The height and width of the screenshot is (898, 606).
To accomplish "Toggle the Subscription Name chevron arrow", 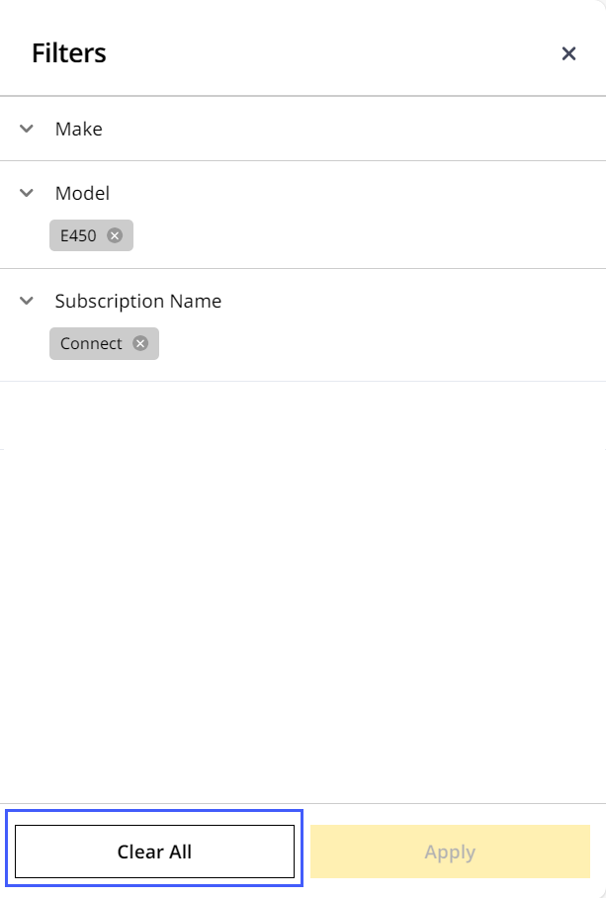I will tap(27, 300).
